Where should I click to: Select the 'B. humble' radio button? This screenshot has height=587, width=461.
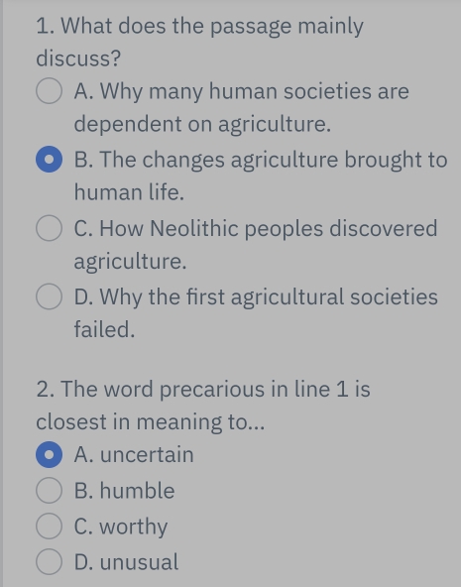tap(49, 491)
